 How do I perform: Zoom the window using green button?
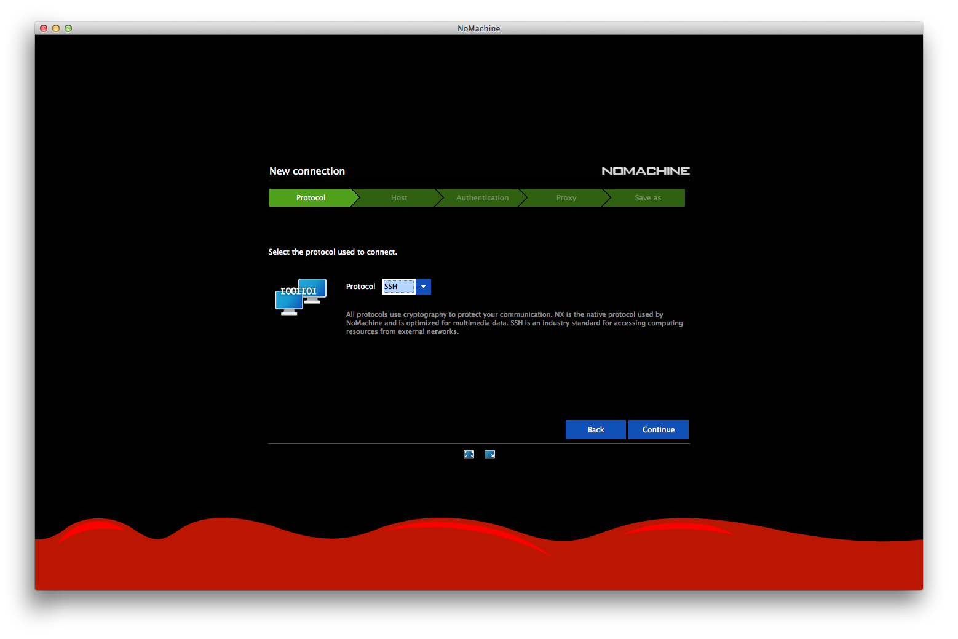pos(68,28)
